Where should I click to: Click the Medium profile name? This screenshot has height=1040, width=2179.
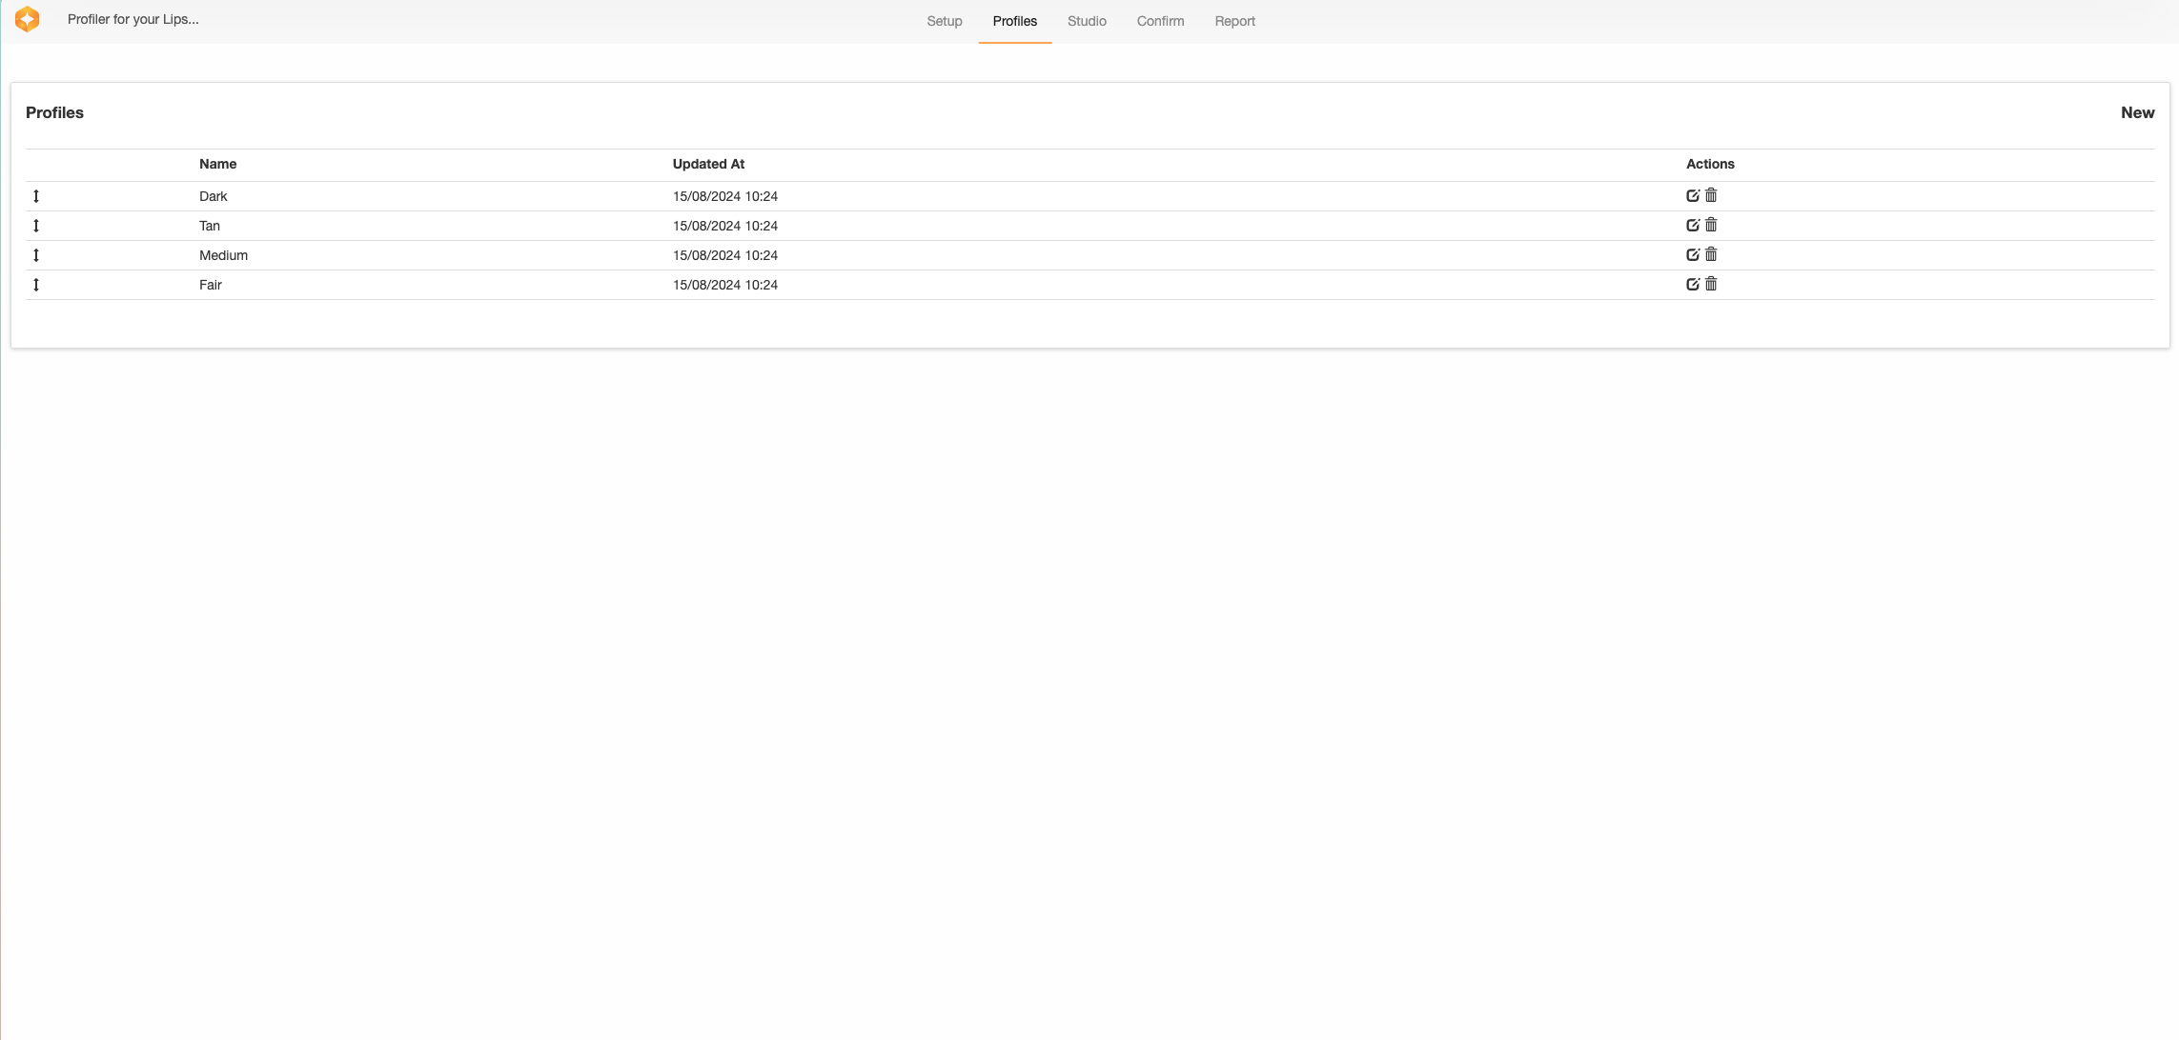point(223,255)
